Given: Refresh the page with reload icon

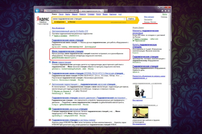Looking at the screenshot, I should [74, 11].
